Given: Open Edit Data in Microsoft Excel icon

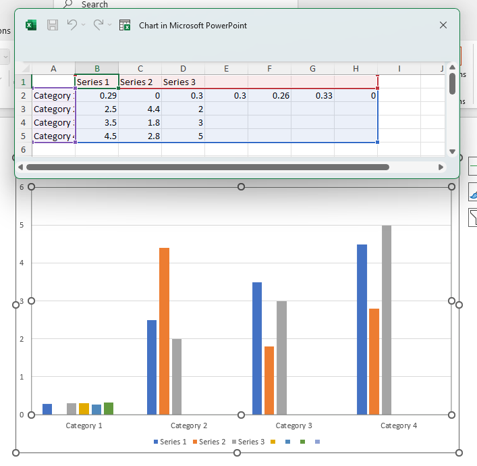Looking at the screenshot, I should coord(125,25).
